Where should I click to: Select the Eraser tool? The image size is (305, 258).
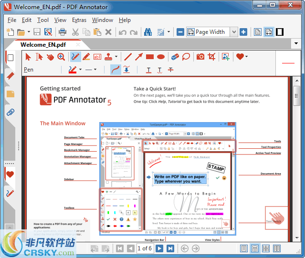click(x=175, y=57)
